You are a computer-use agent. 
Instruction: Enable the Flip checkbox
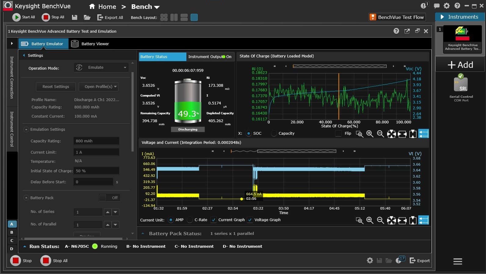(x=338, y=133)
